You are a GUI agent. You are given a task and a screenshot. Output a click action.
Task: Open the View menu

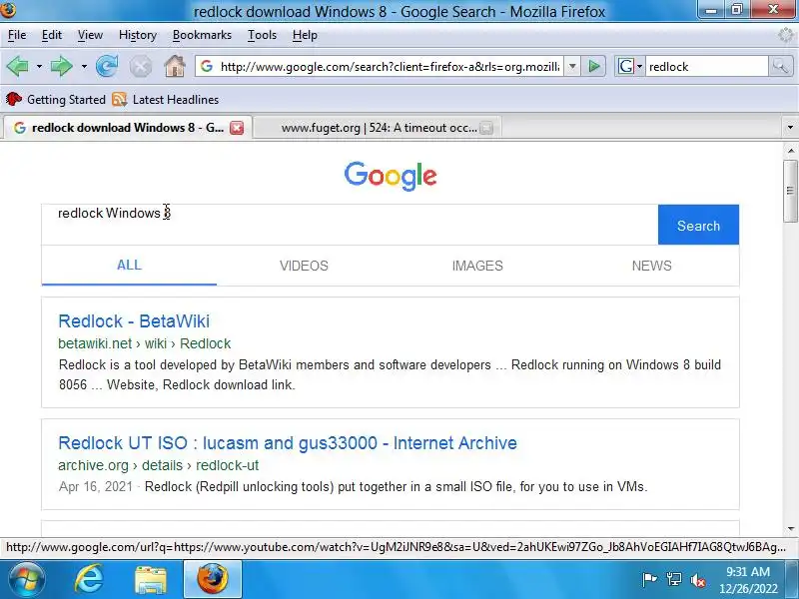[90, 35]
